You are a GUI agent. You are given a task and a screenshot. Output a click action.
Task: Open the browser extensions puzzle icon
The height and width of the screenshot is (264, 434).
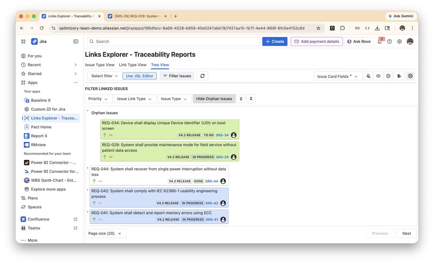pyautogui.click(x=342, y=28)
